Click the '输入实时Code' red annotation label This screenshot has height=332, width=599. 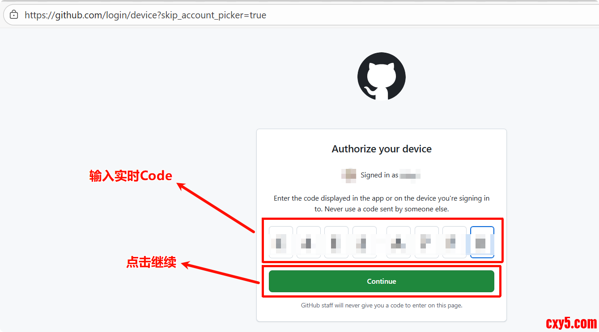(131, 176)
